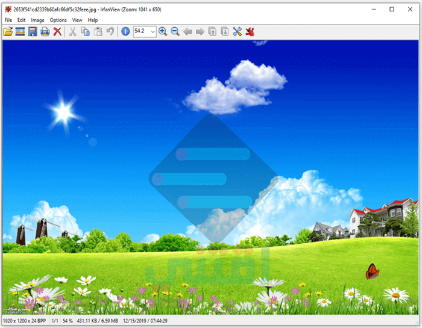This screenshot has width=422, height=328.
Task: Click the IrfanView logo in the title bar
Action: (x=8, y=10)
